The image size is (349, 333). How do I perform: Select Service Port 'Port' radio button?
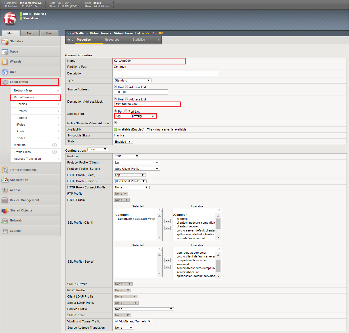(x=116, y=111)
